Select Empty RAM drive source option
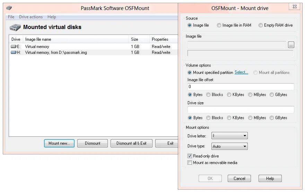The height and width of the screenshot is (192, 305). click(261, 25)
